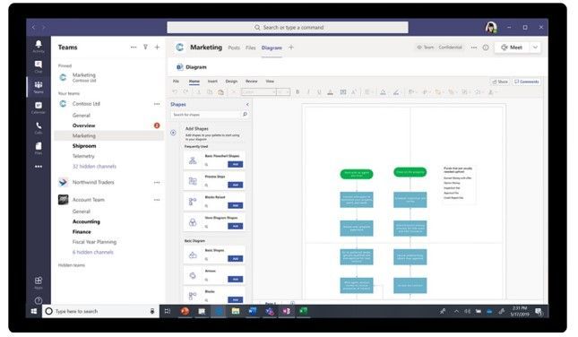This screenshot has height=337, width=578.
Task: Click the Search or type a command box
Action: [288, 27]
